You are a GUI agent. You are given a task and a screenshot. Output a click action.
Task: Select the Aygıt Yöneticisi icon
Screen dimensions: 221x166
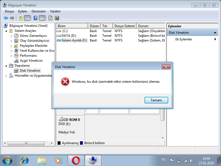tap(16, 61)
